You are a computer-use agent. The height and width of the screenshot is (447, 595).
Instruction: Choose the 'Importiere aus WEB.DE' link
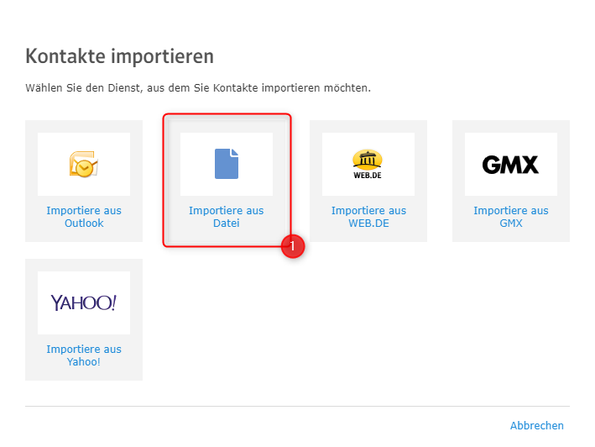coord(368,217)
